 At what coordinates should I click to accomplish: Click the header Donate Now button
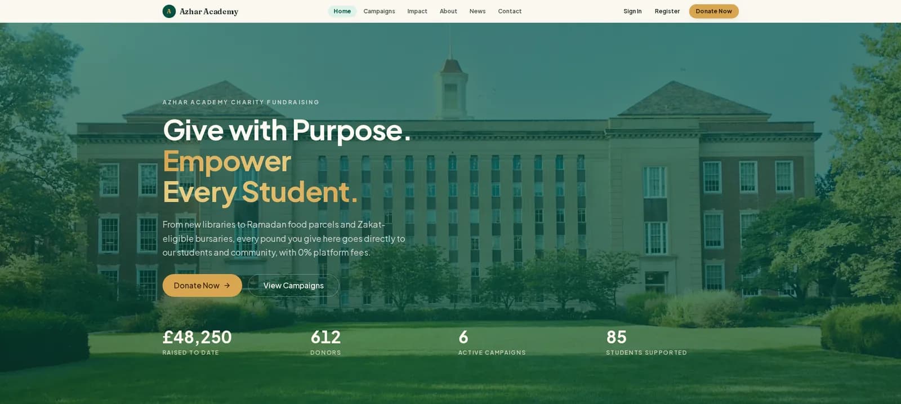[713, 11]
